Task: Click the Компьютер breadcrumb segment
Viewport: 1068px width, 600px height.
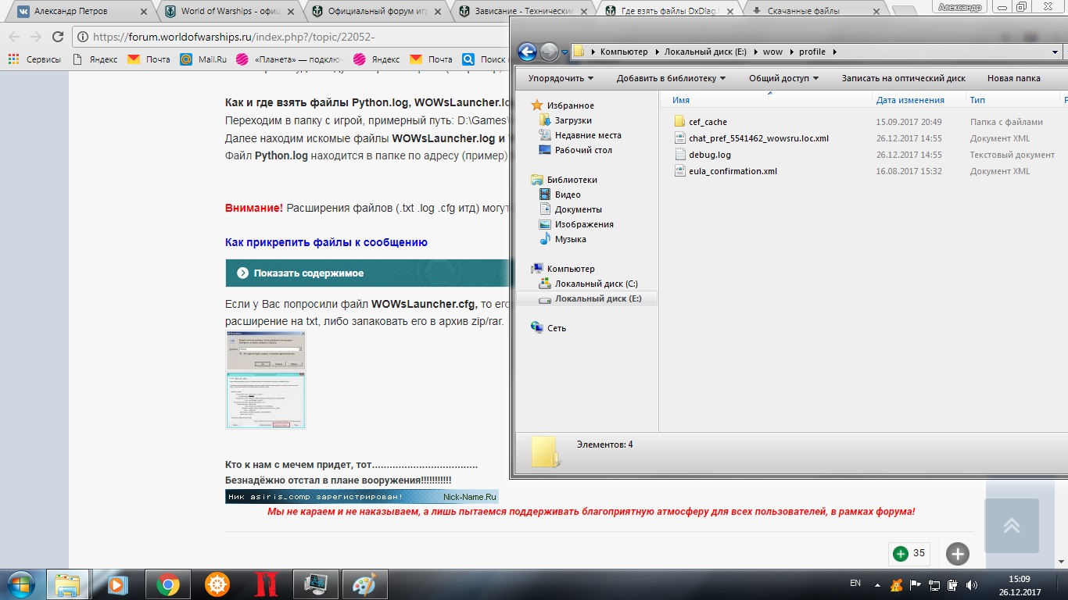Action: pos(623,52)
